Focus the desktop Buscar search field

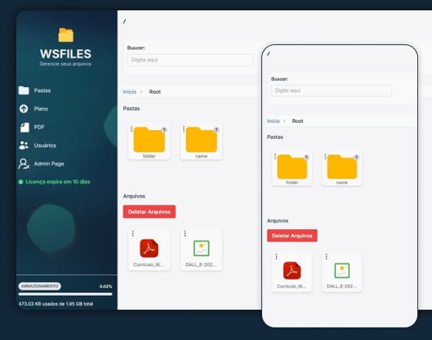pyautogui.click(x=191, y=60)
